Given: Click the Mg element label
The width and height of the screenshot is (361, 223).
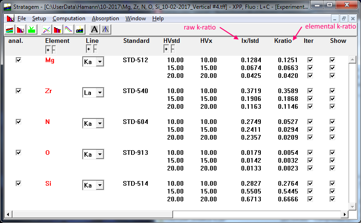Looking at the screenshot, I should (49, 60).
